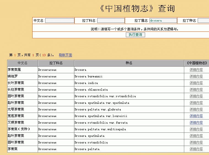The width and height of the screenshot is (209, 155).
Task: Open 详细内容 for Drosera rotundifolia var.rotundifolia
Action: click(196, 96)
